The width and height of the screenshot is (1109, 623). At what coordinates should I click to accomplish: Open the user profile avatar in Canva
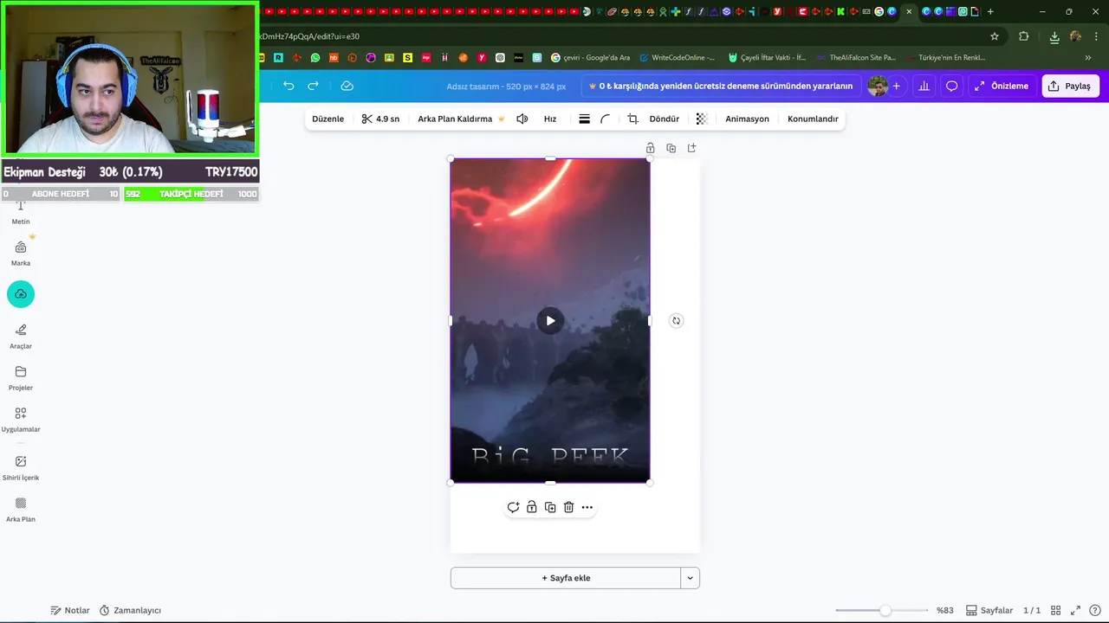[x=878, y=86]
